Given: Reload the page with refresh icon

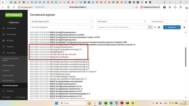Looking at the screenshot, I should click(x=14, y=7).
